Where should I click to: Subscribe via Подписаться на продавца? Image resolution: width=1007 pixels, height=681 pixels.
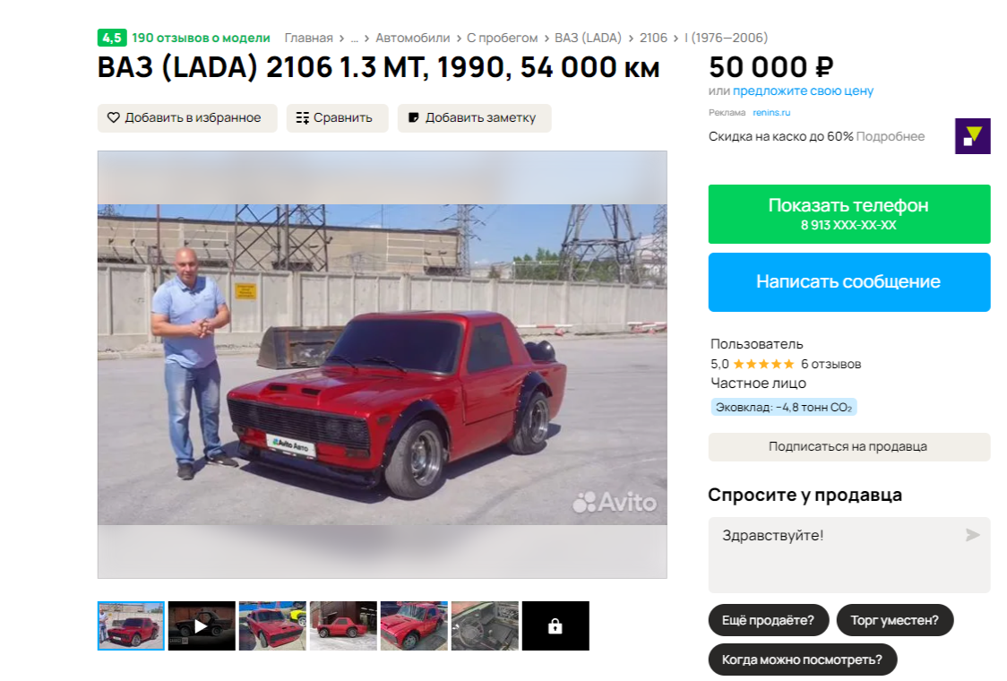click(x=849, y=446)
